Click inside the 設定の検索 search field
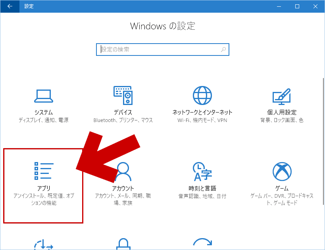Viewport: 325px width, 250px height. click(x=155, y=49)
